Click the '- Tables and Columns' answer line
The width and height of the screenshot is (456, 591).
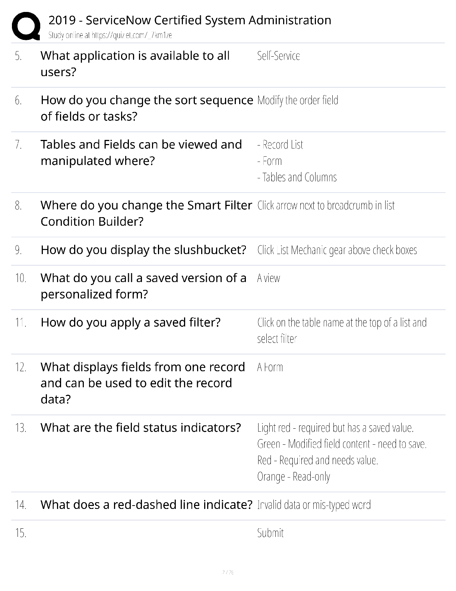297,177
